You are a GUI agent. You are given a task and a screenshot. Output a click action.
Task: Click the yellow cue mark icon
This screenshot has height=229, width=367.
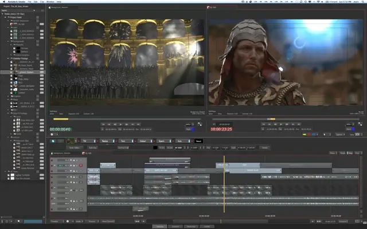pos(304,135)
